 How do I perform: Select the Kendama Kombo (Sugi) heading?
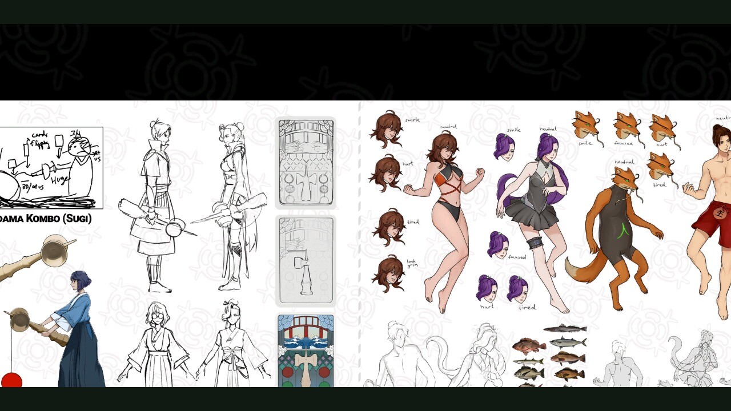point(46,219)
